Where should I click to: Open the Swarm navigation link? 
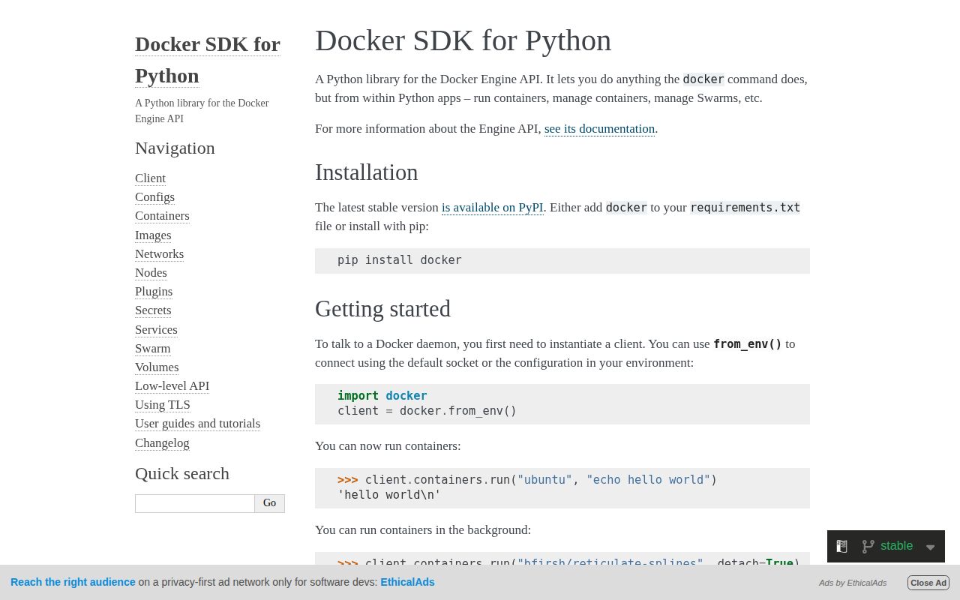[153, 348]
